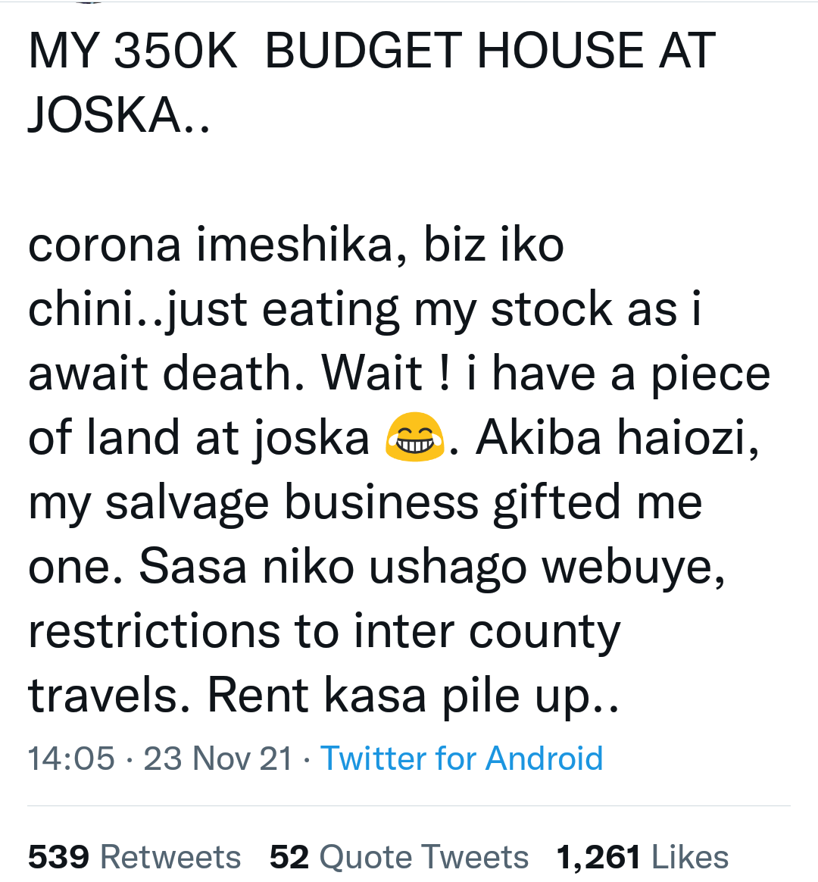The image size is (818, 882).
Task: Show the 1,261 Likes list
Action: [x=642, y=857]
